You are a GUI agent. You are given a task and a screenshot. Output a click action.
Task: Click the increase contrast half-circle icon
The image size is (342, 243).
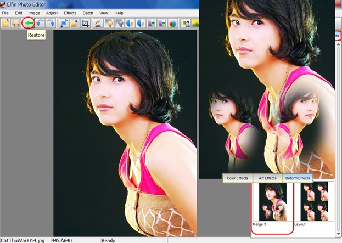[x=130, y=23]
